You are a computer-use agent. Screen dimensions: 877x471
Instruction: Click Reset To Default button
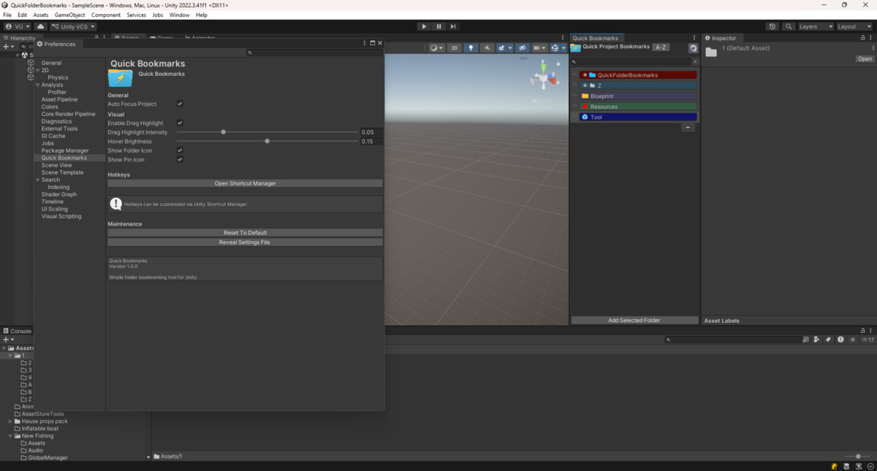point(245,232)
